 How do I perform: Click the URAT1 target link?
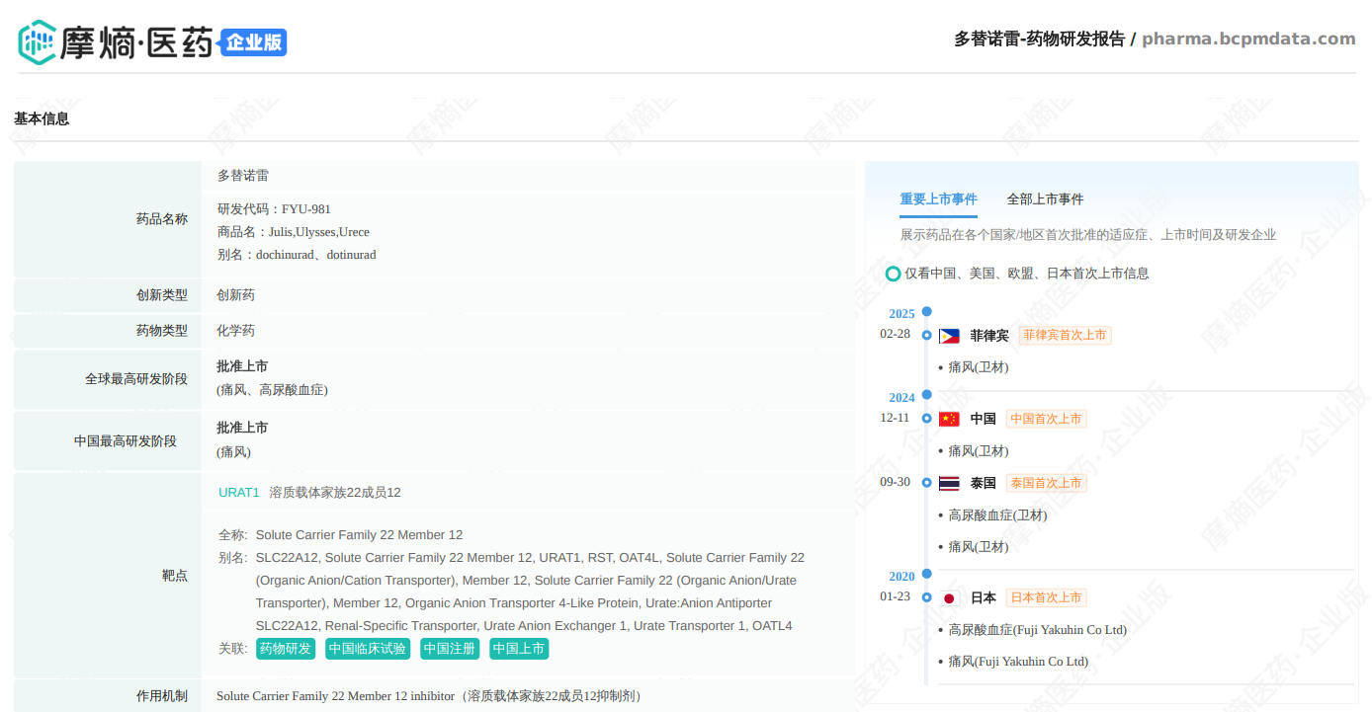click(238, 492)
